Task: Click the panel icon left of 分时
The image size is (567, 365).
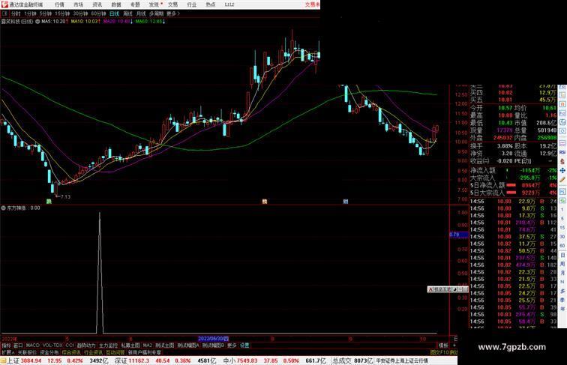Action: click(4, 13)
